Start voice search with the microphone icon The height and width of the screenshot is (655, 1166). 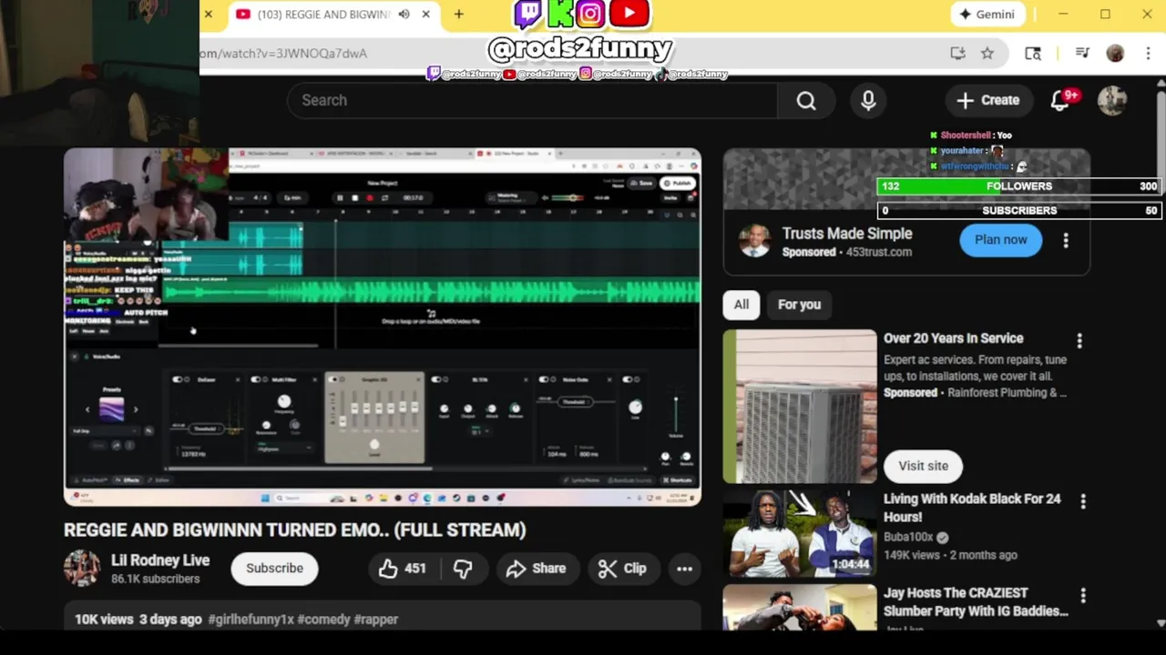coord(868,100)
